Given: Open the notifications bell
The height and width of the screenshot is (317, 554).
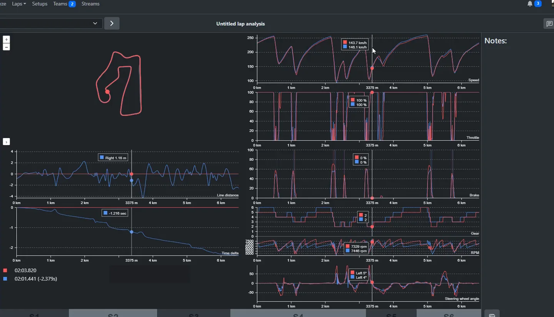Looking at the screenshot, I should 530,4.
